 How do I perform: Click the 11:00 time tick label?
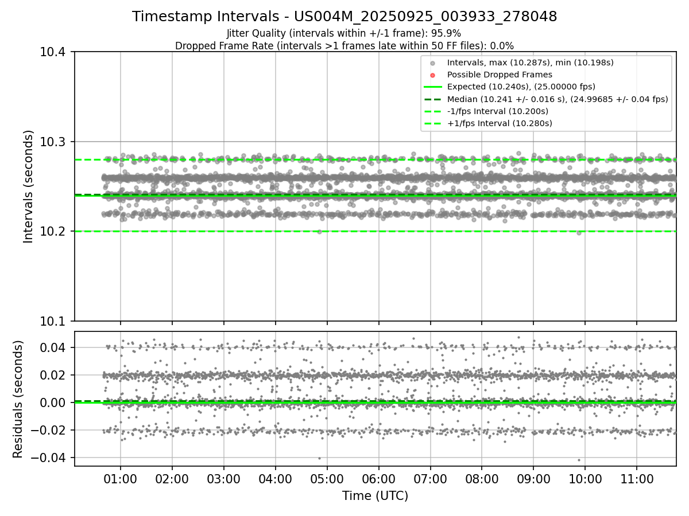pos(637,479)
